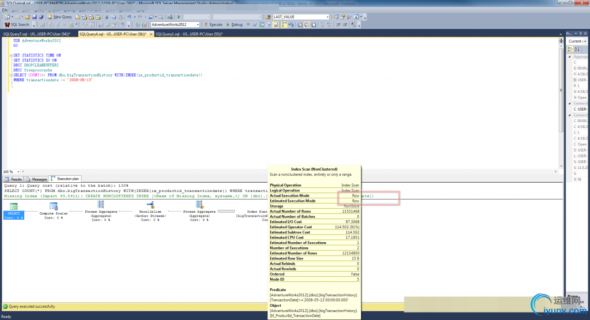Screen dimensions: 590x320
Task: Click the Cancel Executing Query stop icon
Action: (248, 24)
